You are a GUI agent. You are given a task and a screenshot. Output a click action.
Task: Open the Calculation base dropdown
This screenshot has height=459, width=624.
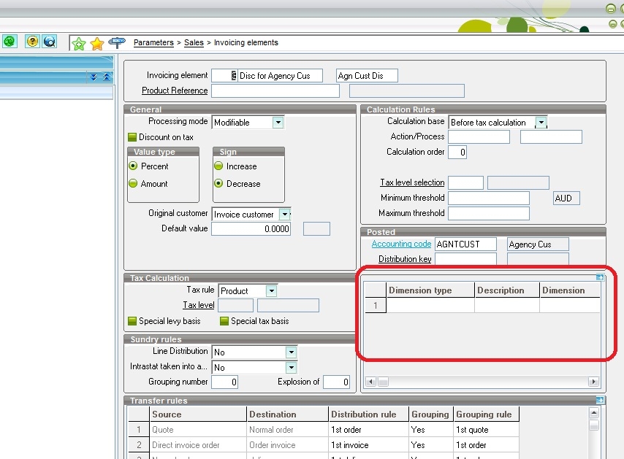point(541,122)
